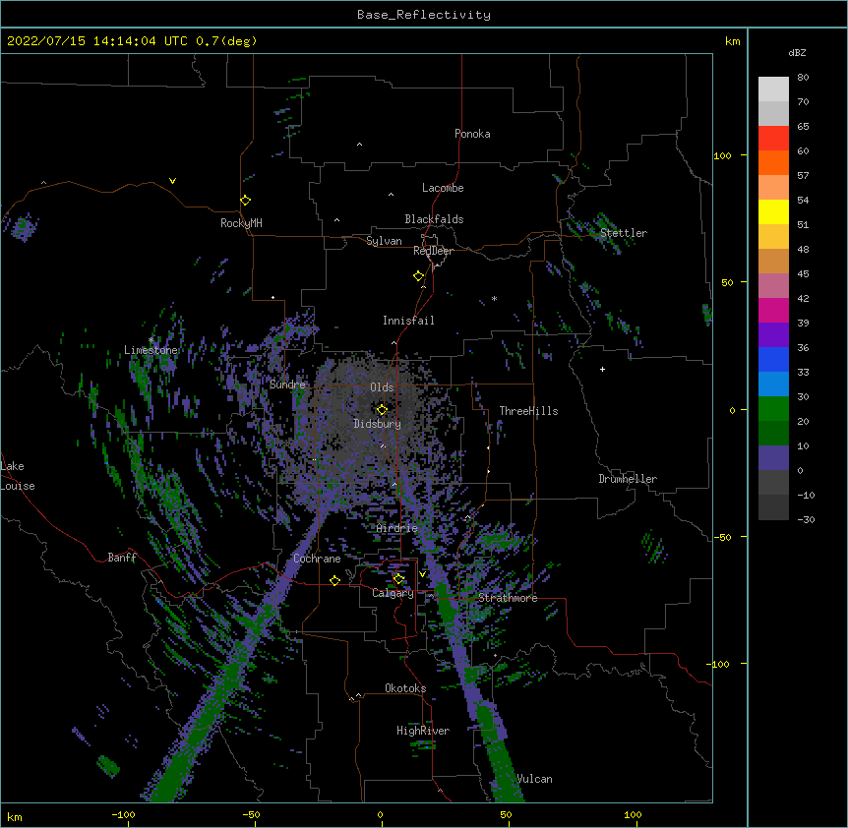Select the green 30 dBZ legend color
848x828 pixels.
pyautogui.click(x=773, y=409)
